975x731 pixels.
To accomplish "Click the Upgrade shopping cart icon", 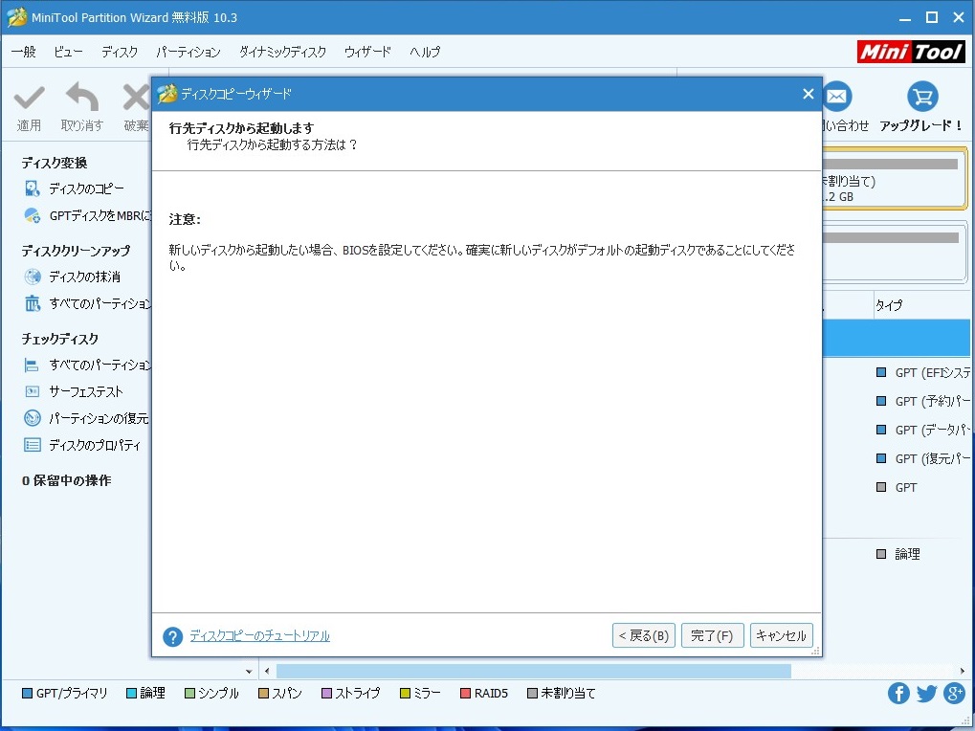I will coord(922,97).
